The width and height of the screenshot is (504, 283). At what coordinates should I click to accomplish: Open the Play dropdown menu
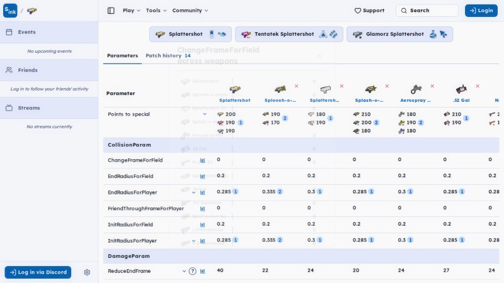pyautogui.click(x=132, y=11)
